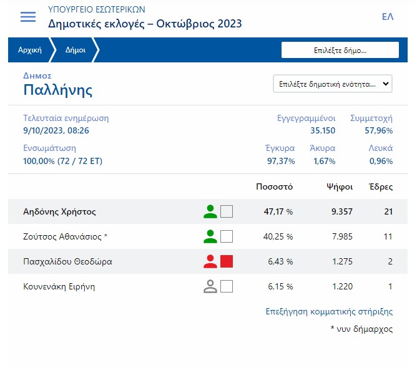
Task: Open the hamburger menu
Action: tap(28, 17)
